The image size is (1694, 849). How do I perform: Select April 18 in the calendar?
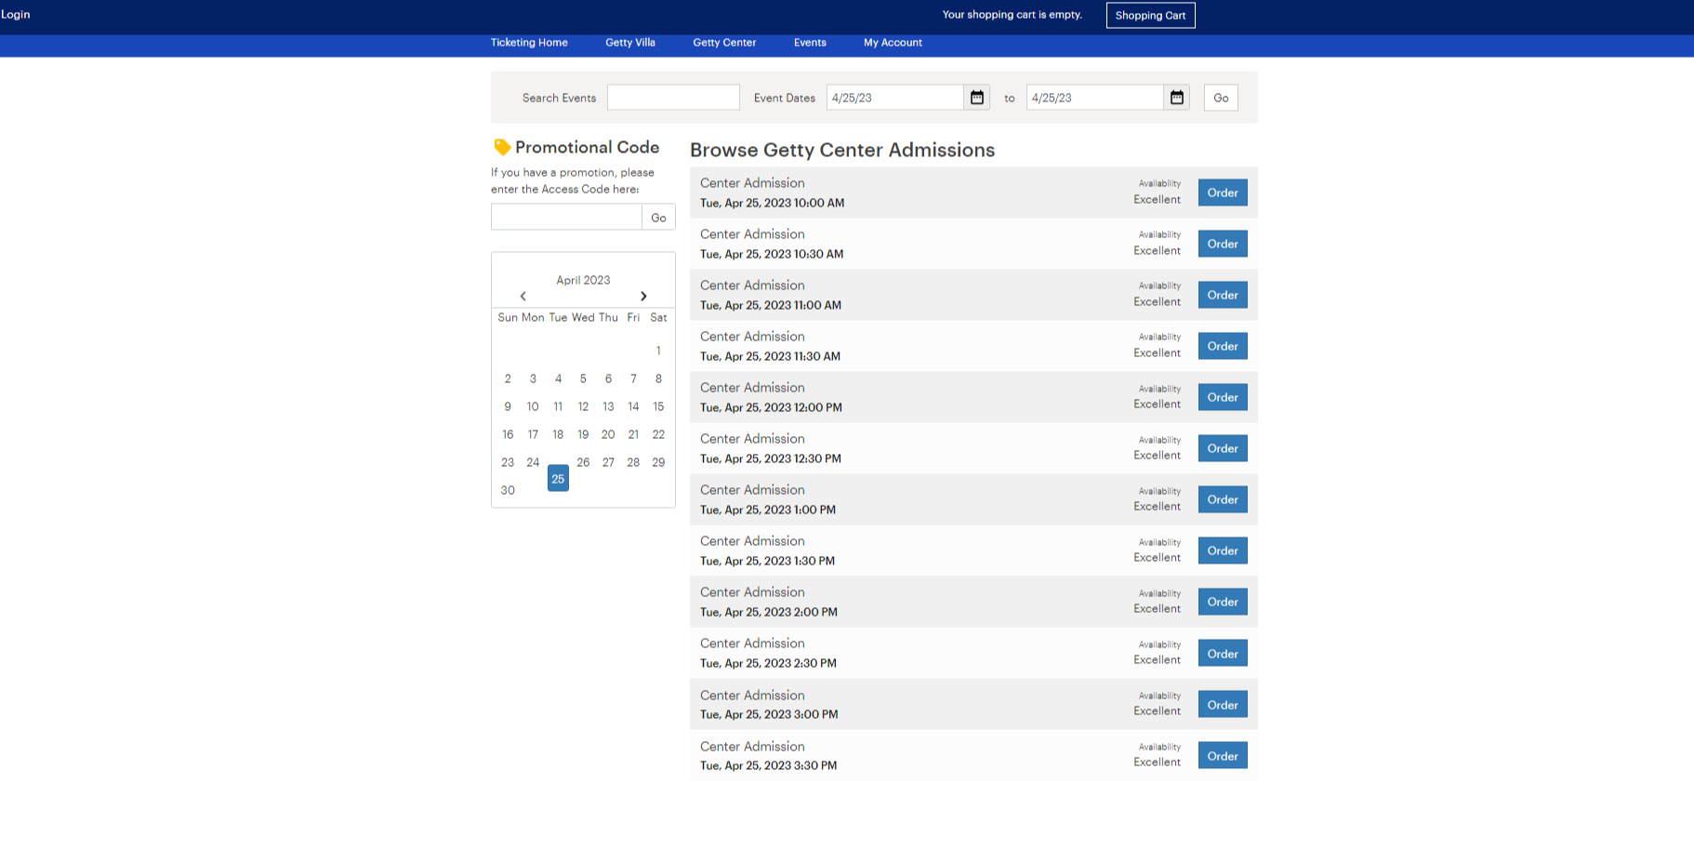[558, 434]
